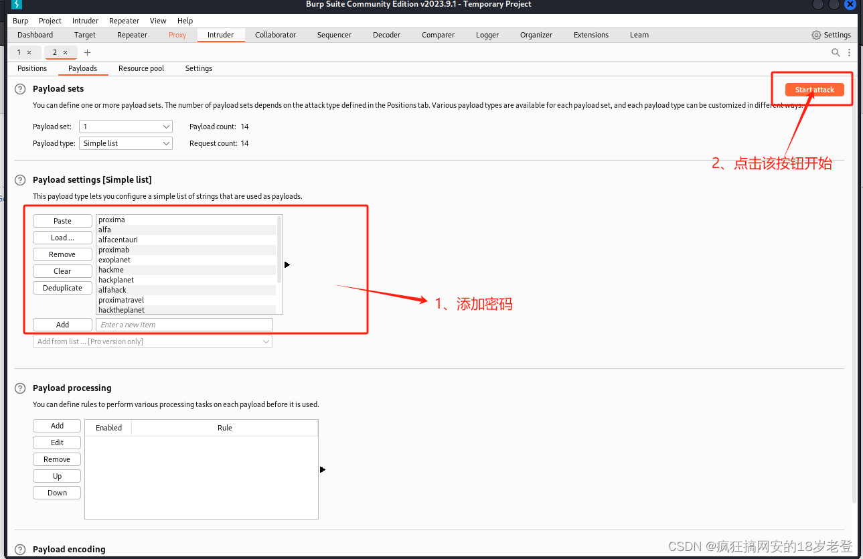Click the Paste button
The height and width of the screenshot is (559, 863).
point(62,221)
